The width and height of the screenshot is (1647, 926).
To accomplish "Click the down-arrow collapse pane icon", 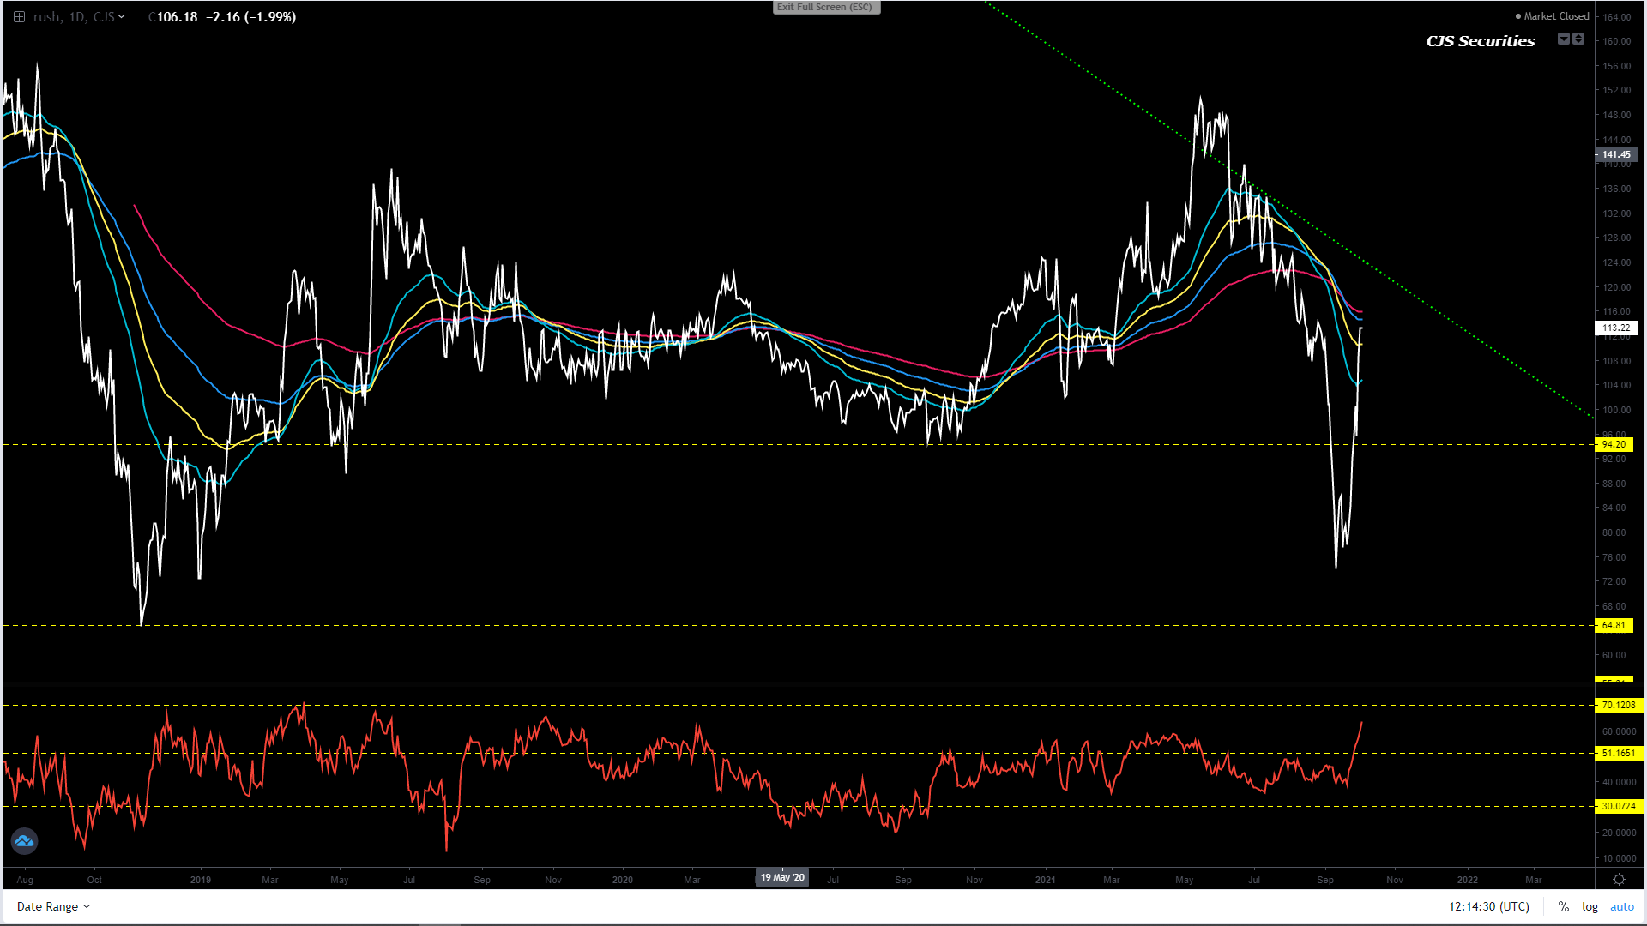I will 1563,39.
